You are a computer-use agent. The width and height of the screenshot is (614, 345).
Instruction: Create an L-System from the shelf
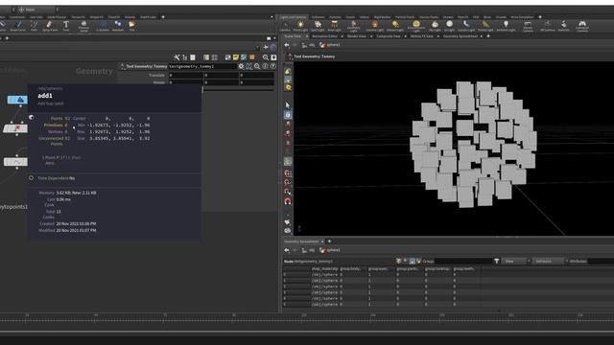(x=103, y=26)
